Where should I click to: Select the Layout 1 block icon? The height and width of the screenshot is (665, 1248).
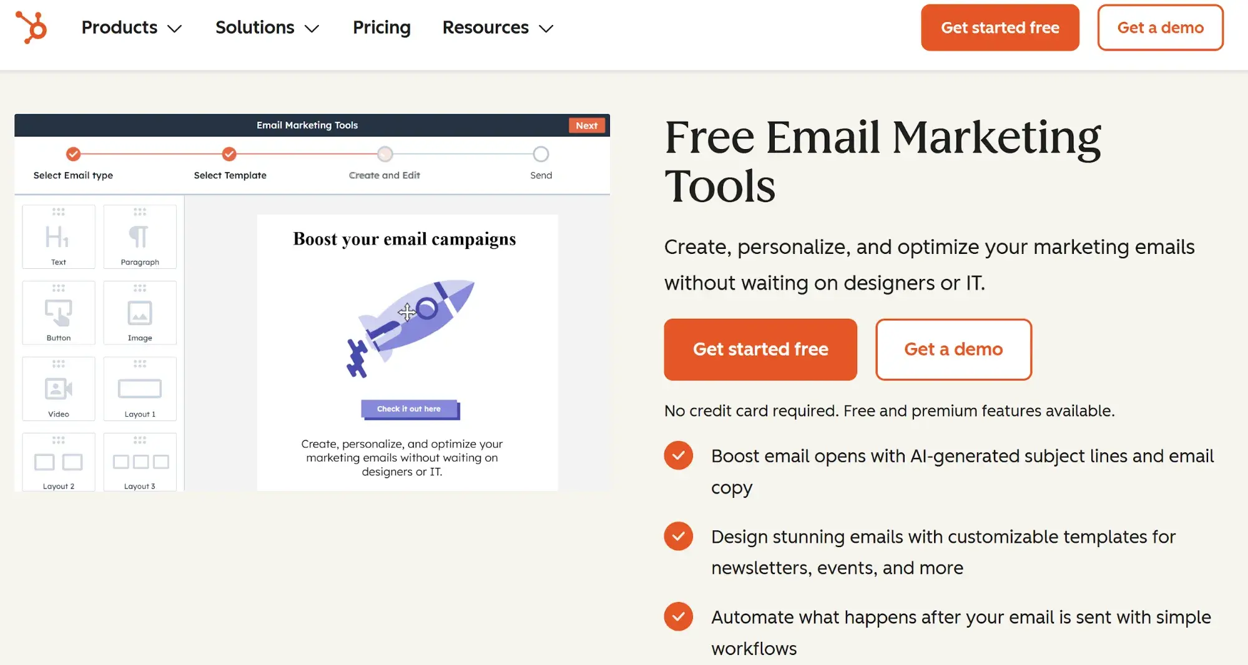click(x=140, y=388)
